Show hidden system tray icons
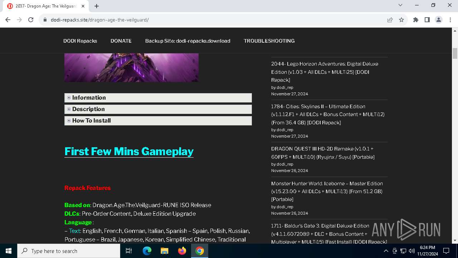 (386, 251)
